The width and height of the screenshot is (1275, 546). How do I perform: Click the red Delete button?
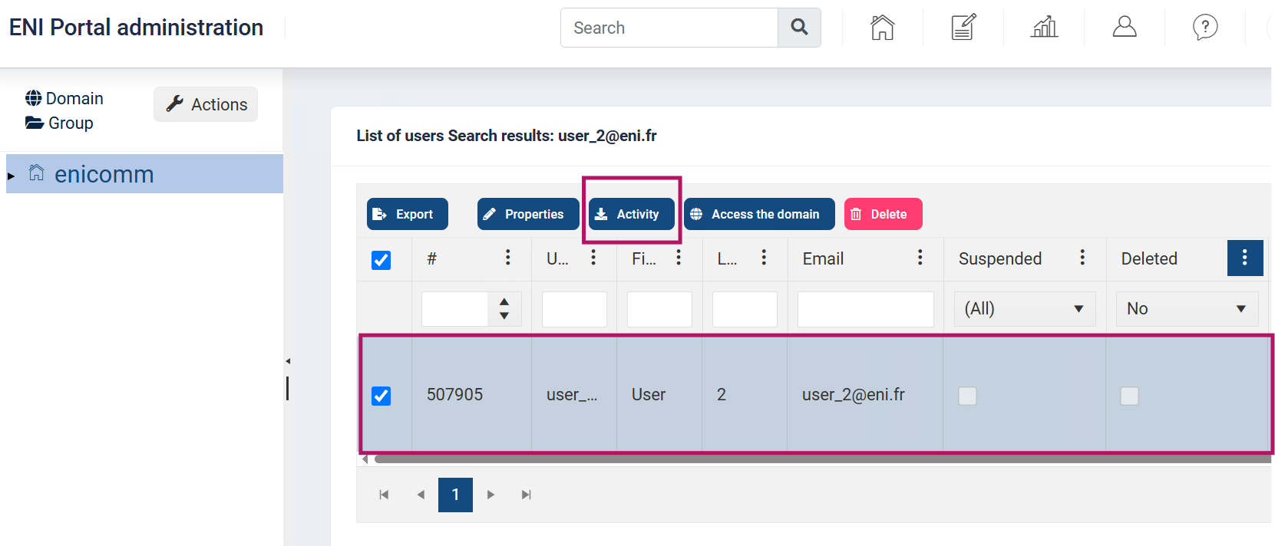(883, 214)
